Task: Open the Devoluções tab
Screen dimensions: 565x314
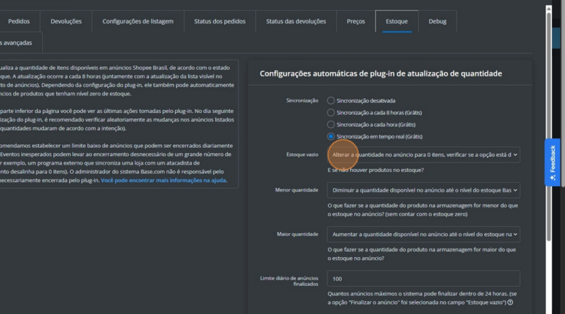Action: (x=66, y=22)
